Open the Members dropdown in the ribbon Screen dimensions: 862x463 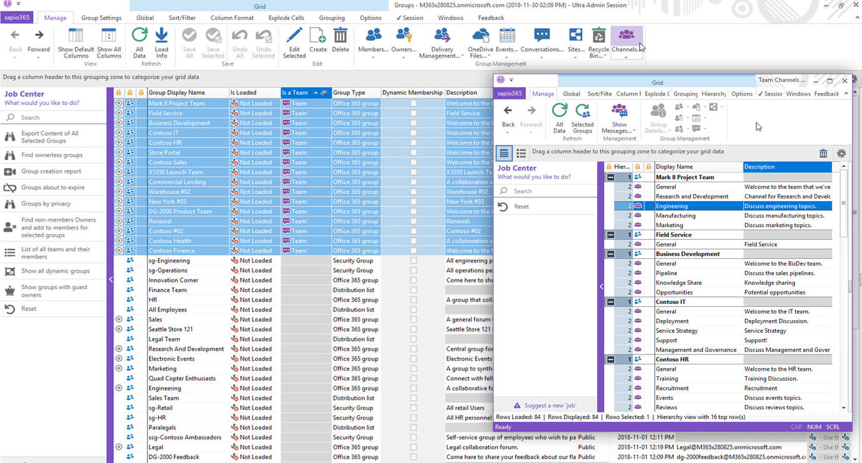coord(373,44)
